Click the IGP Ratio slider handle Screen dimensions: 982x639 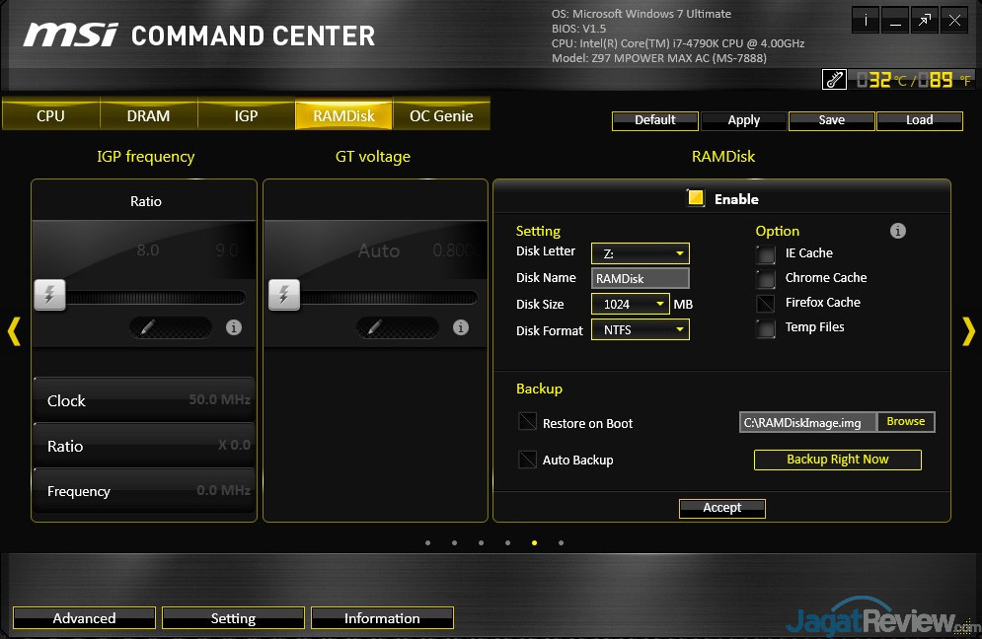pos(50,295)
